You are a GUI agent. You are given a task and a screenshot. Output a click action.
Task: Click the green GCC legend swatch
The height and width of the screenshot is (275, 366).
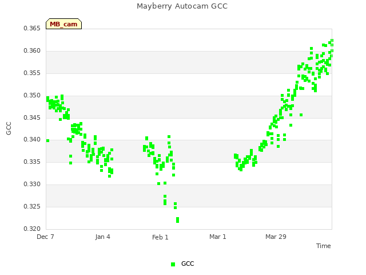click(173, 264)
